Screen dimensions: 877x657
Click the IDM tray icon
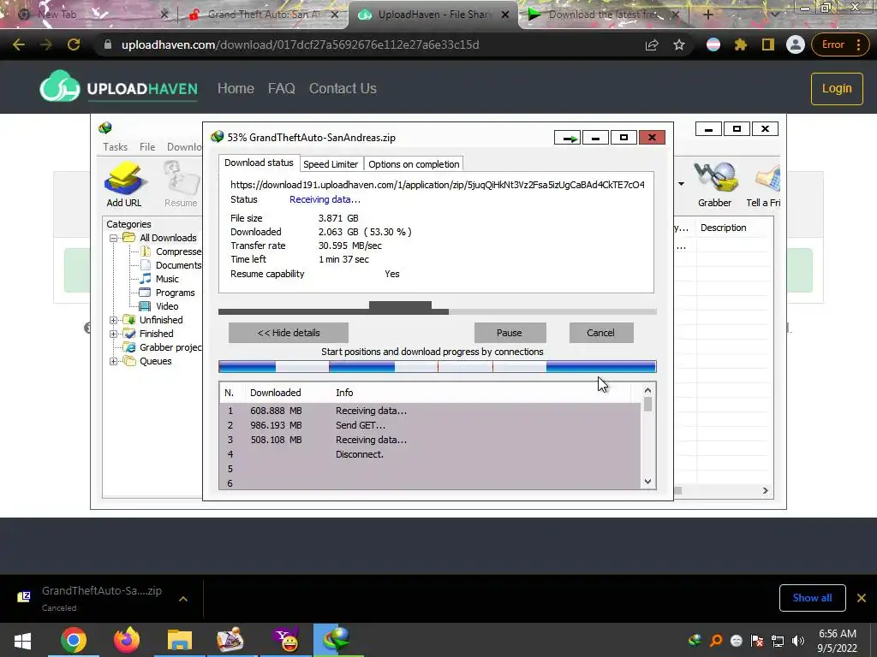pos(695,641)
